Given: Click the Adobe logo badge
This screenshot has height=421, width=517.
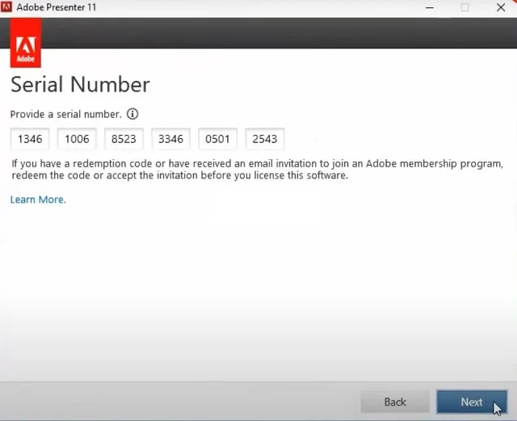Looking at the screenshot, I should (26, 43).
